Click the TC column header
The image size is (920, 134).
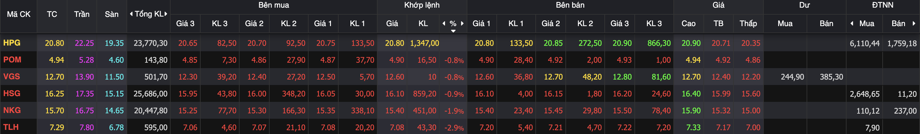52,14
